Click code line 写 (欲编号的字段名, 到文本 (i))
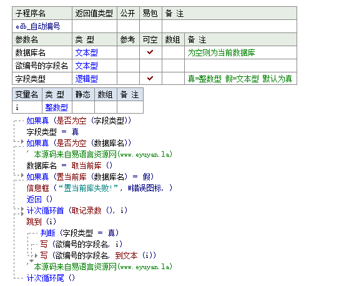This screenshot has height=286, width=359. point(98,255)
